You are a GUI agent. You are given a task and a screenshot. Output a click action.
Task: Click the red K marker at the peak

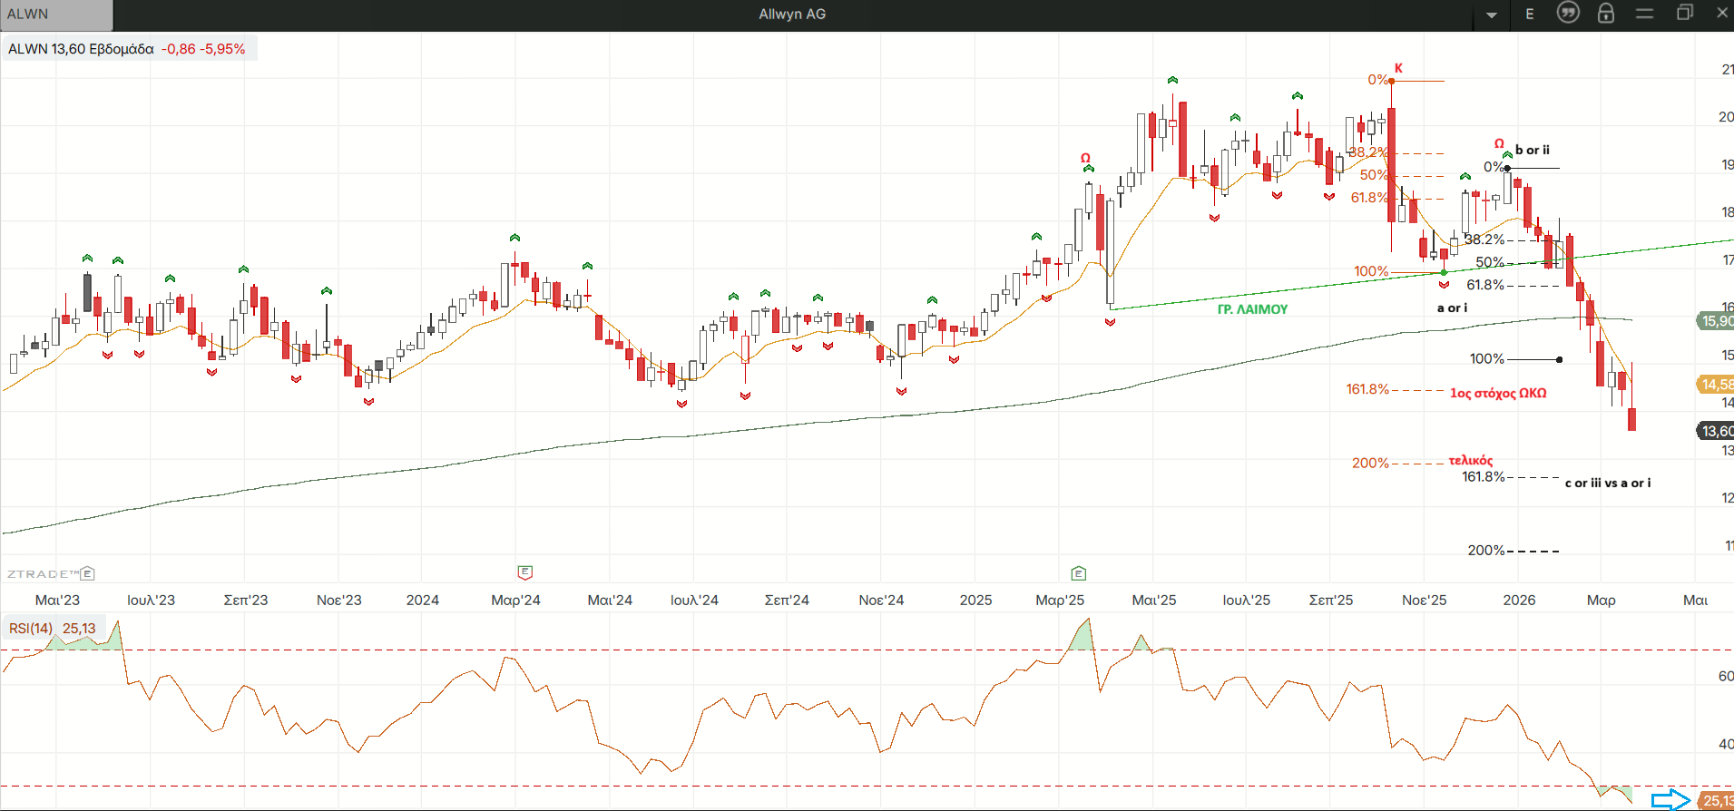point(1398,68)
